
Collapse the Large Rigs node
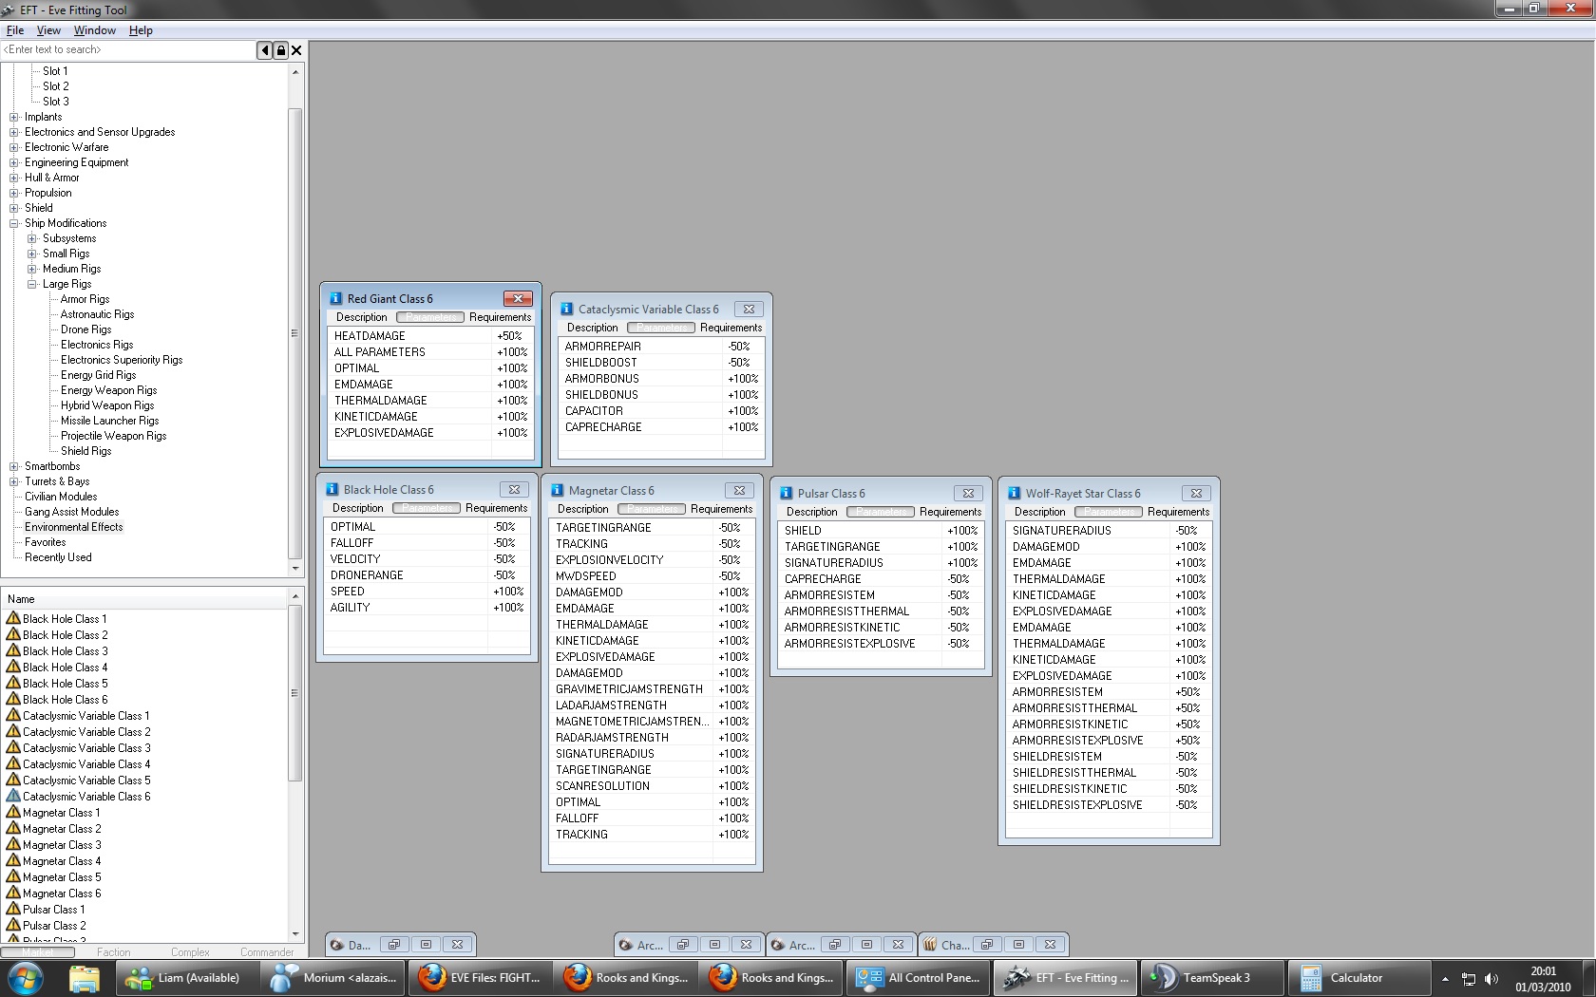click(x=32, y=284)
